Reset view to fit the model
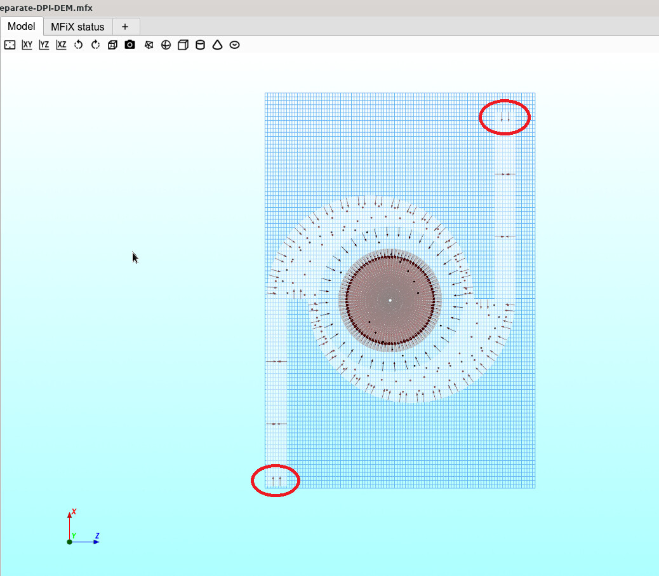The height and width of the screenshot is (576, 659). coord(10,45)
